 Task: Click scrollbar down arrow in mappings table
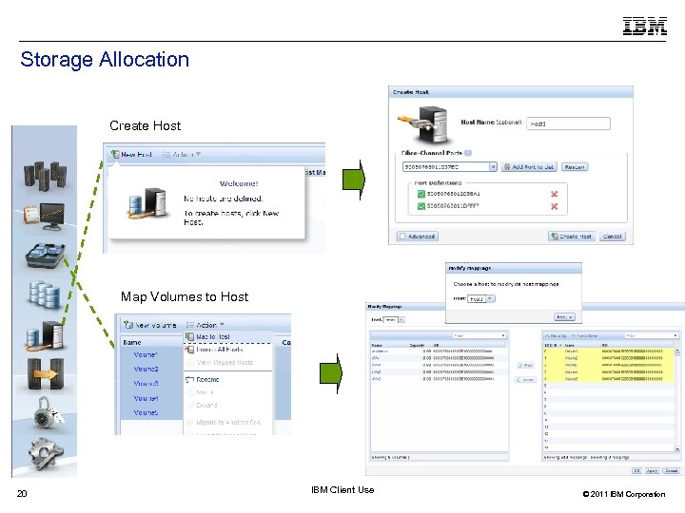tap(677, 448)
